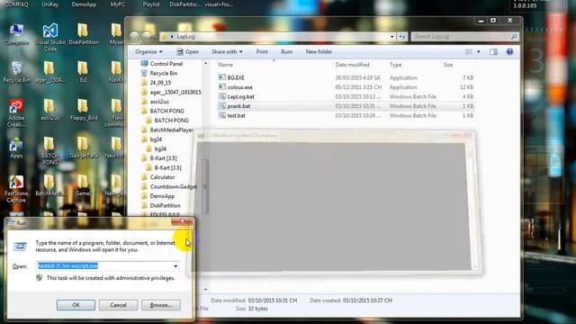Click Browse in the Run dialog
The image size is (576, 324).
(x=161, y=305)
